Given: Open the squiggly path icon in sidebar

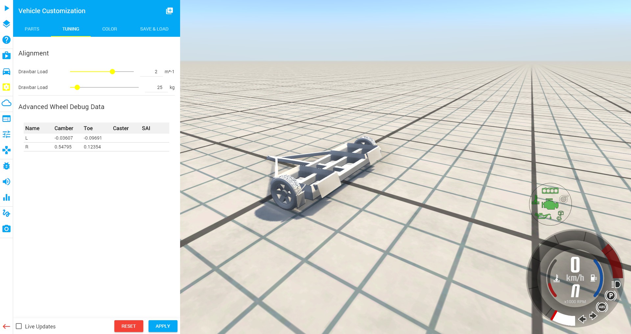Looking at the screenshot, I should (x=7, y=213).
